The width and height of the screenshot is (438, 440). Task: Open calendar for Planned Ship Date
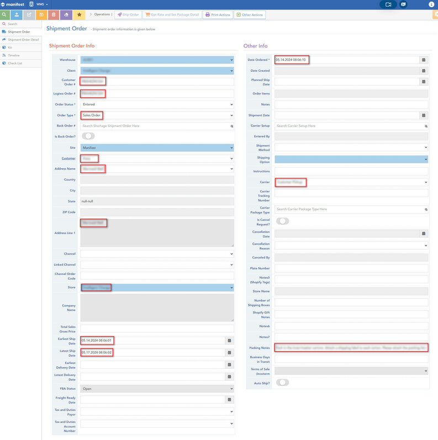(424, 82)
